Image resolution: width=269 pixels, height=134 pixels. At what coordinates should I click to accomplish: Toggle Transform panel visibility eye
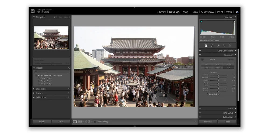[x=200, y=55]
